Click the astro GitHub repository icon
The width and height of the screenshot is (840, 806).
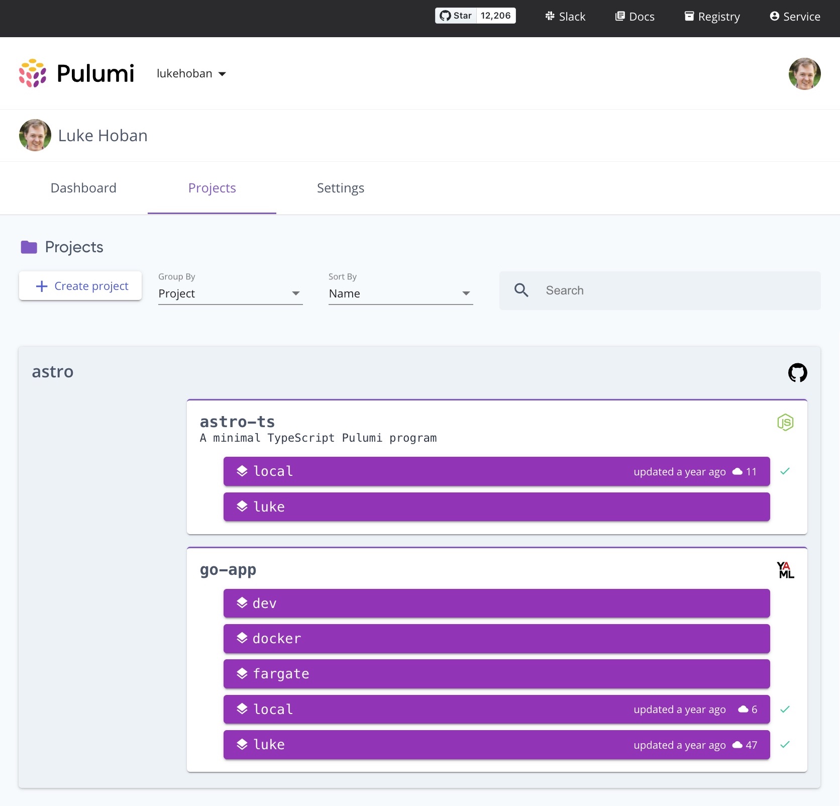click(x=797, y=372)
